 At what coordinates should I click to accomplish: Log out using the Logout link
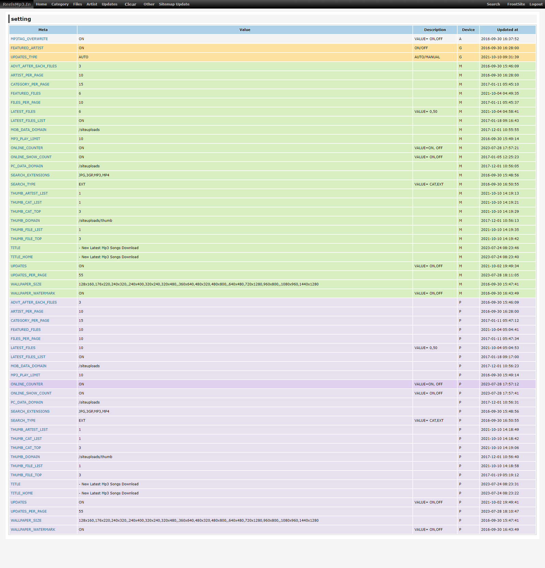536,4
